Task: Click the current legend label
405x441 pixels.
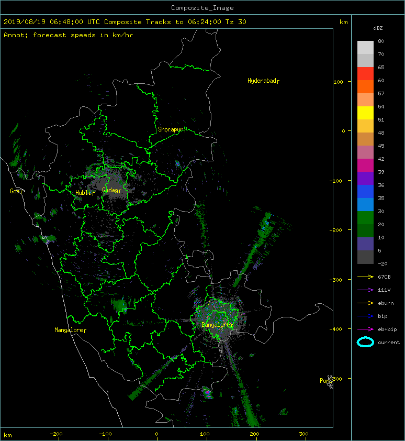Action: (389, 343)
